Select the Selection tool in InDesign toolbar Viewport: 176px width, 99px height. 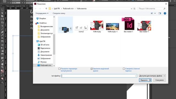(x=2, y=10)
